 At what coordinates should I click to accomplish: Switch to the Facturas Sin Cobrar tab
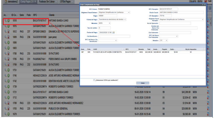47,2
